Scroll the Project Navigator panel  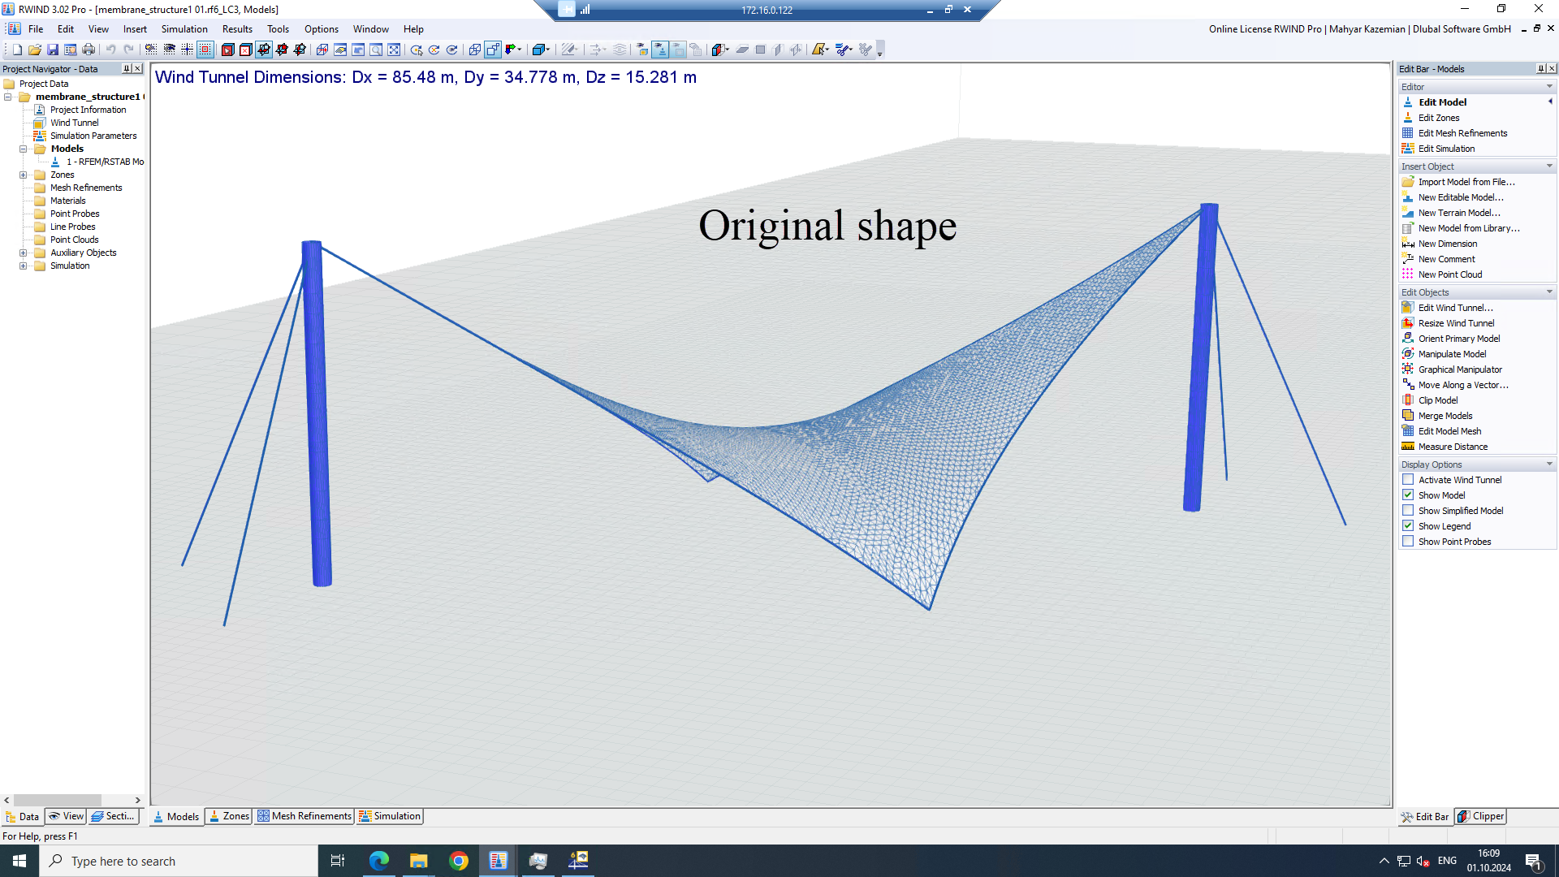(71, 800)
